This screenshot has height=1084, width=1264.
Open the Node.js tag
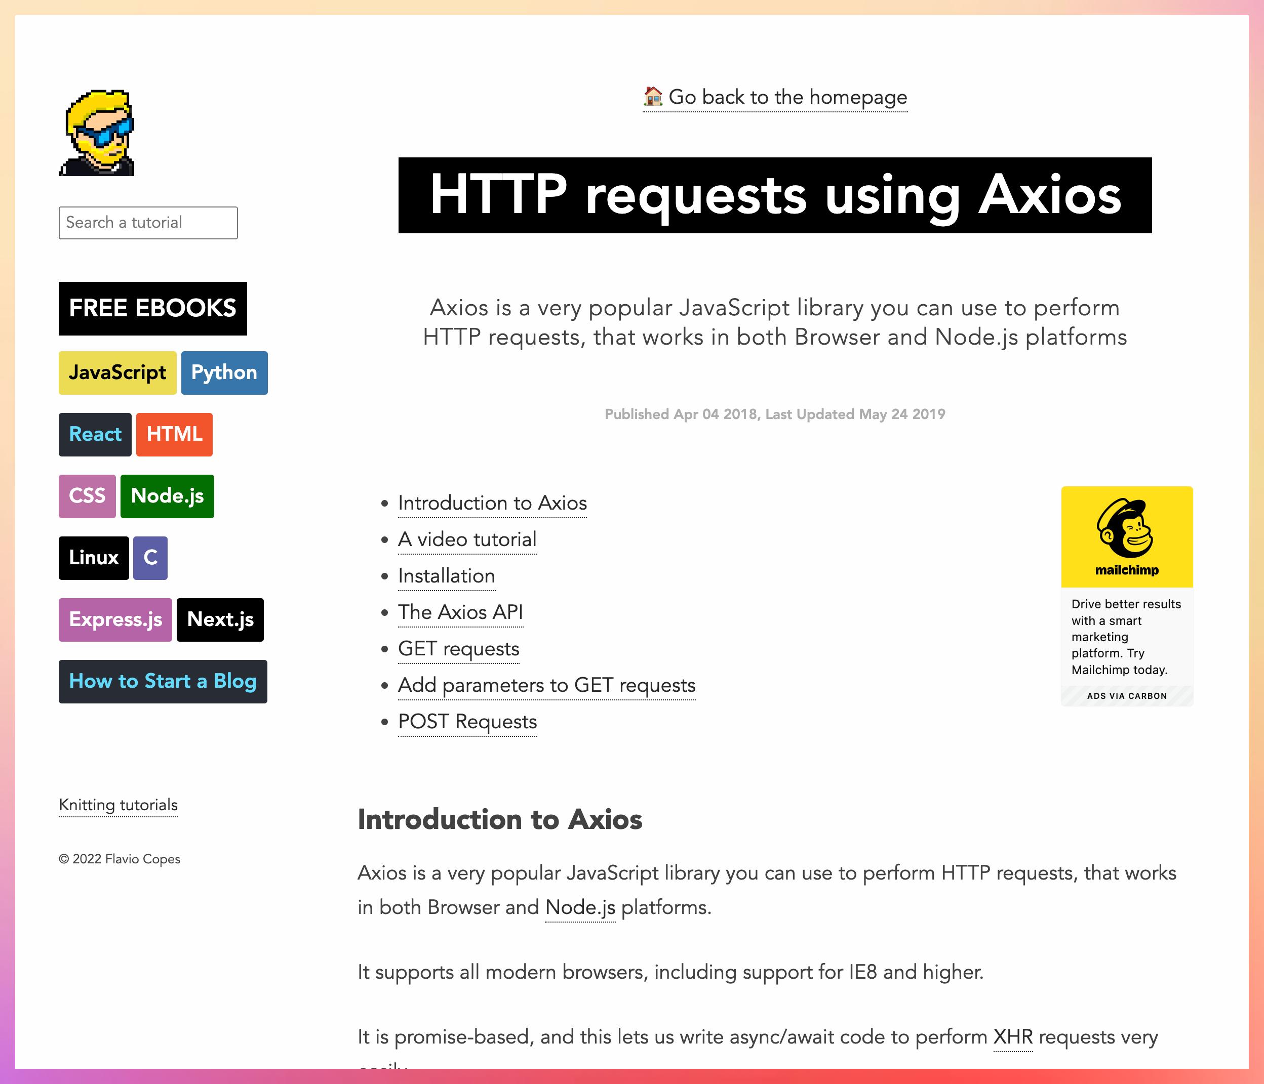point(167,495)
